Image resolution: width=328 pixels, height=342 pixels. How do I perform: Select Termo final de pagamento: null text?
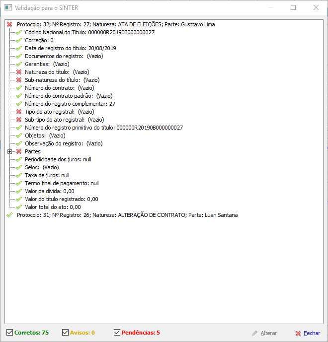coord(62,183)
